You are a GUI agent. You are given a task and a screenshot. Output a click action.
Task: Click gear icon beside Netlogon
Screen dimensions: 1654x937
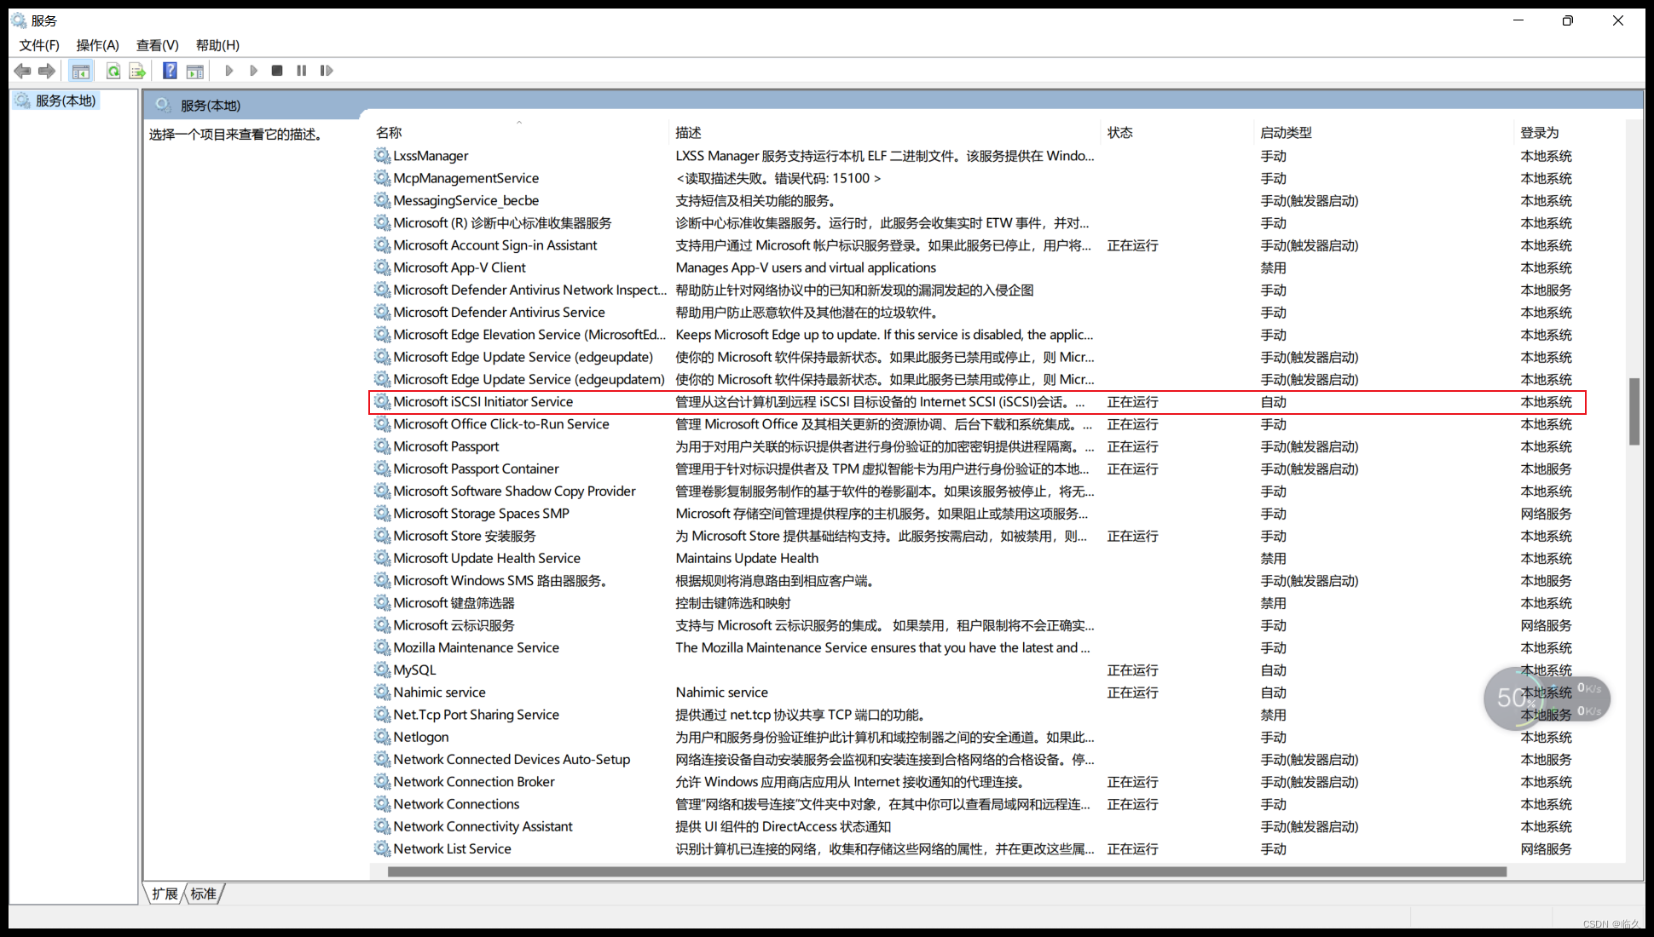[x=382, y=737]
